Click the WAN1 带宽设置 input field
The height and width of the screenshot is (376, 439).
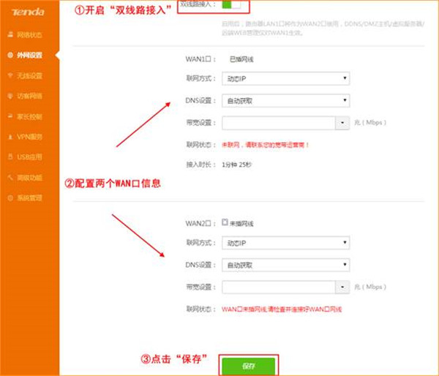pos(278,123)
